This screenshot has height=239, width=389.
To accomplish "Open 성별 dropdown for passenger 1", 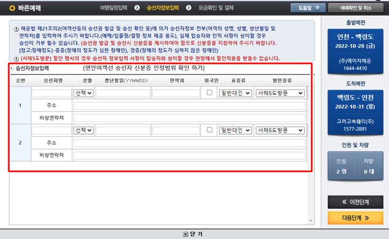I will (x=83, y=93).
